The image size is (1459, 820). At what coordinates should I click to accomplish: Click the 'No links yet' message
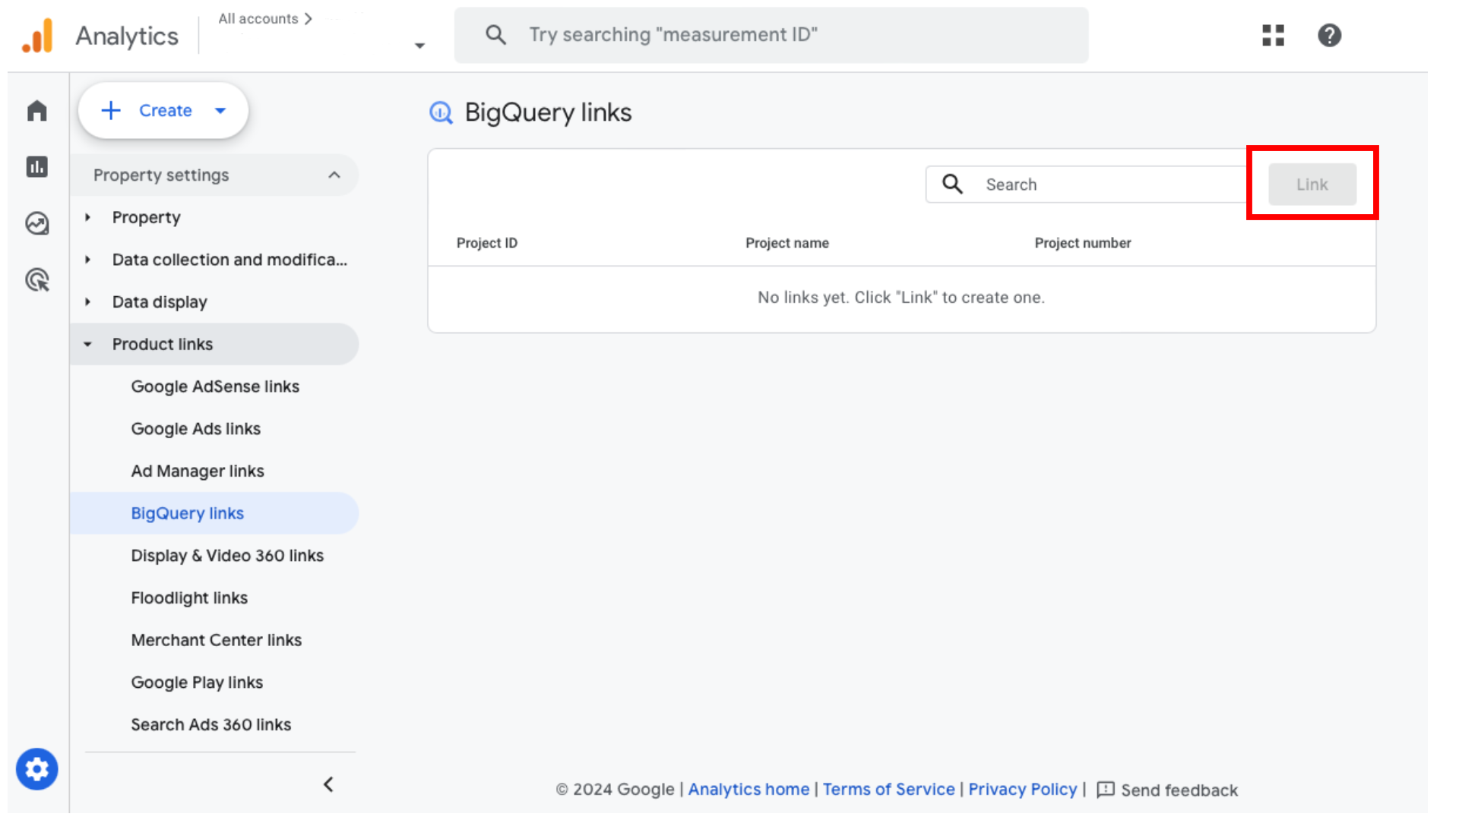901,298
